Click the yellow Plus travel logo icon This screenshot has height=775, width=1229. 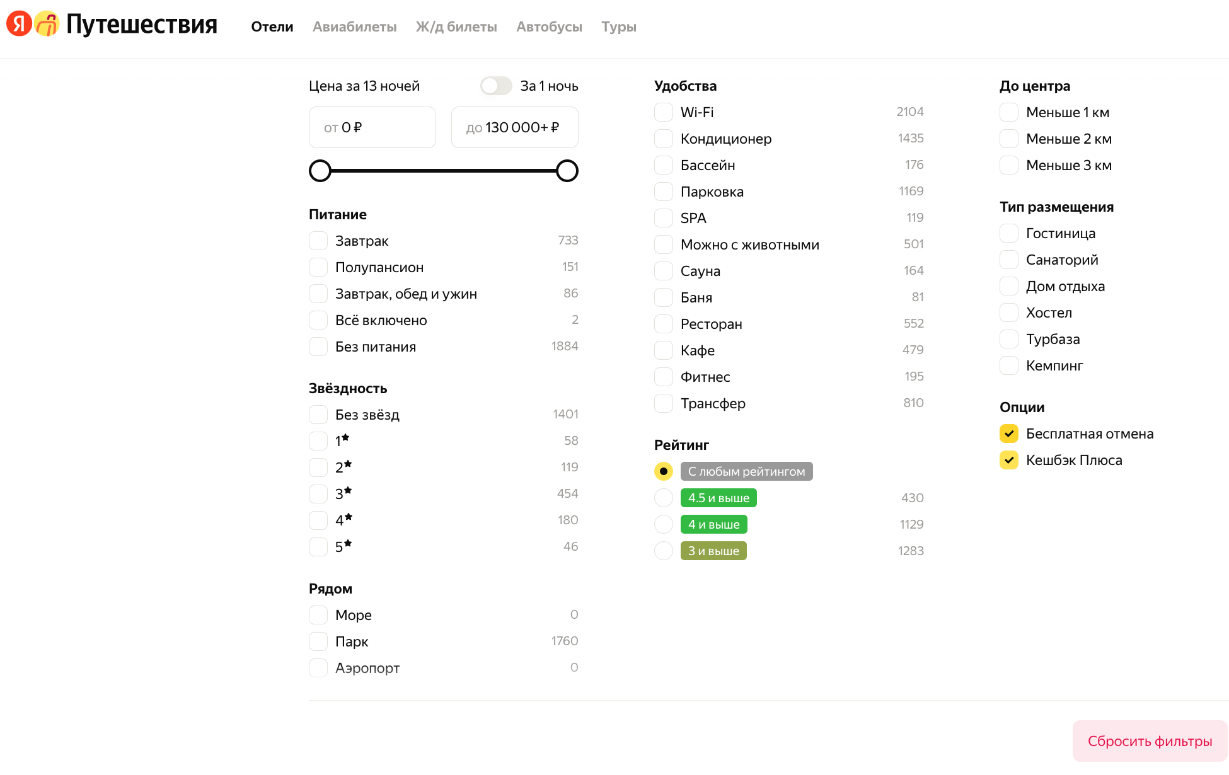47,24
